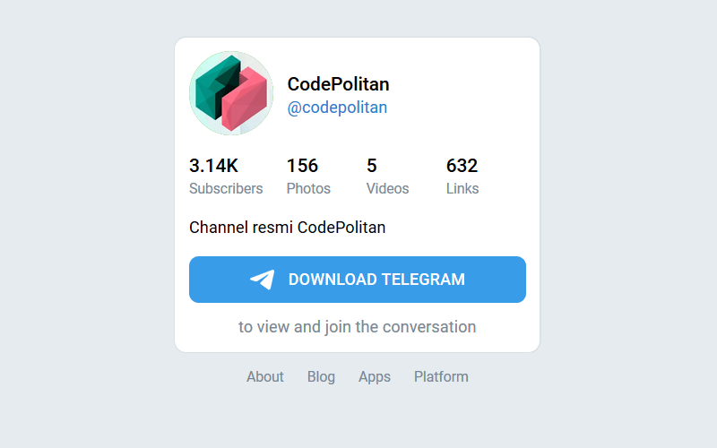Click the 5 videos count
717x448 pixels.
click(x=372, y=166)
